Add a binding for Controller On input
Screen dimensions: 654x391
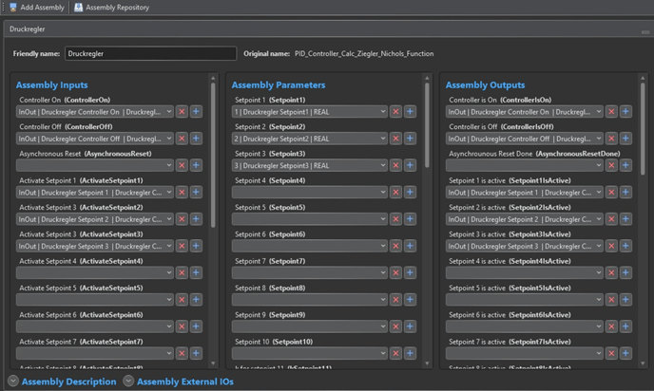(196, 112)
